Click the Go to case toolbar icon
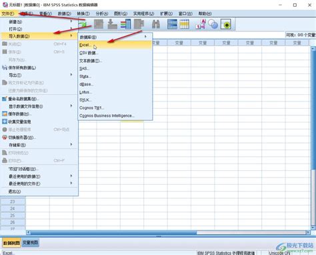This screenshot has height=255, width=316. [99, 24]
